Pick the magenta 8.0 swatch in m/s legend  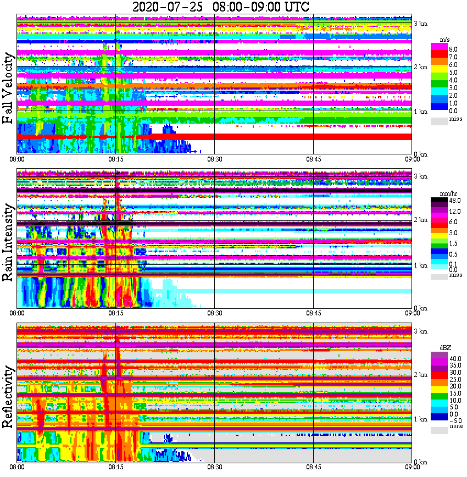pyautogui.click(x=439, y=47)
